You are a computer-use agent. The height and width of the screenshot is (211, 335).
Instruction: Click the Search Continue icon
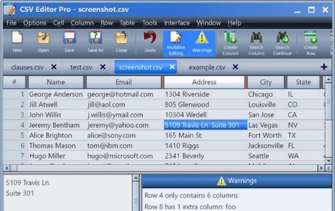coord(282,44)
